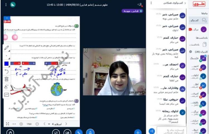Go to the left-arrow slide
Viewport: 209px width, 134px height.
pos(45,124)
